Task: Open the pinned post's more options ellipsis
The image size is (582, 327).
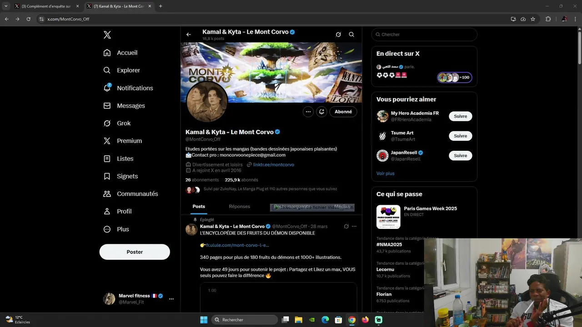Action: [354, 226]
